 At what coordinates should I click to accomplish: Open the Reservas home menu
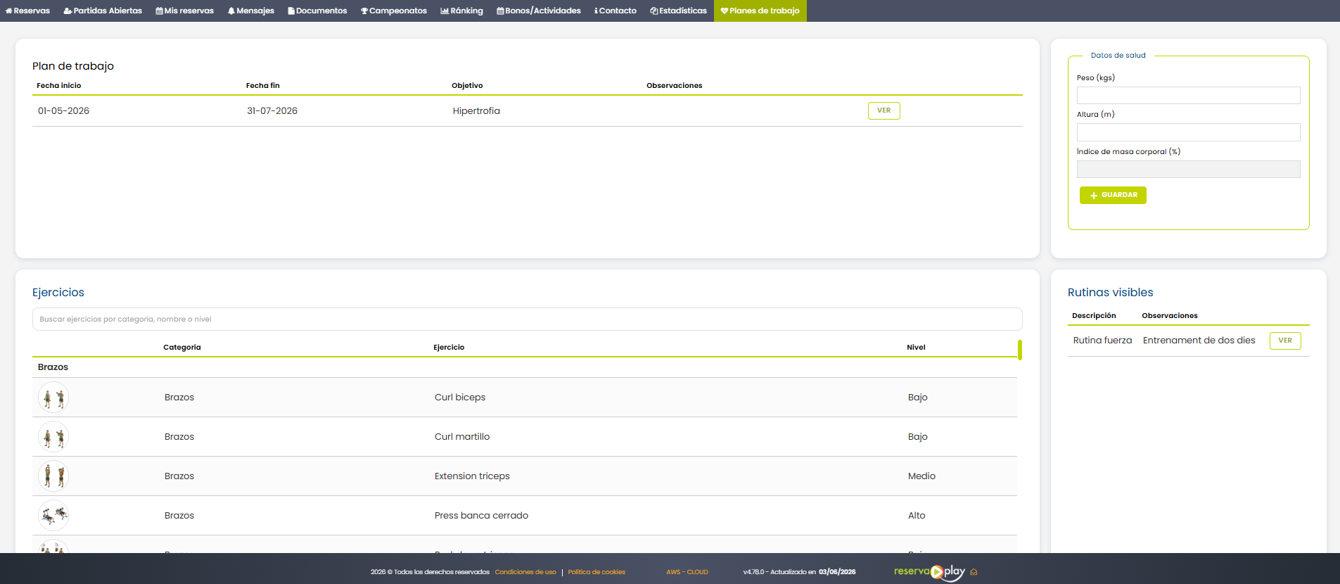(x=28, y=11)
